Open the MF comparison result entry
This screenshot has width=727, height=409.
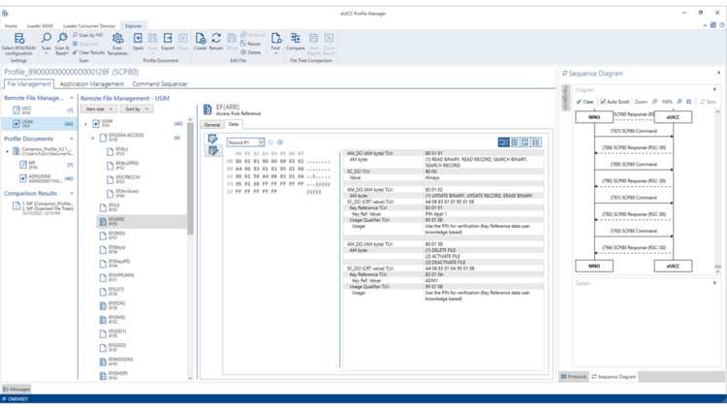click(x=43, y=206)
